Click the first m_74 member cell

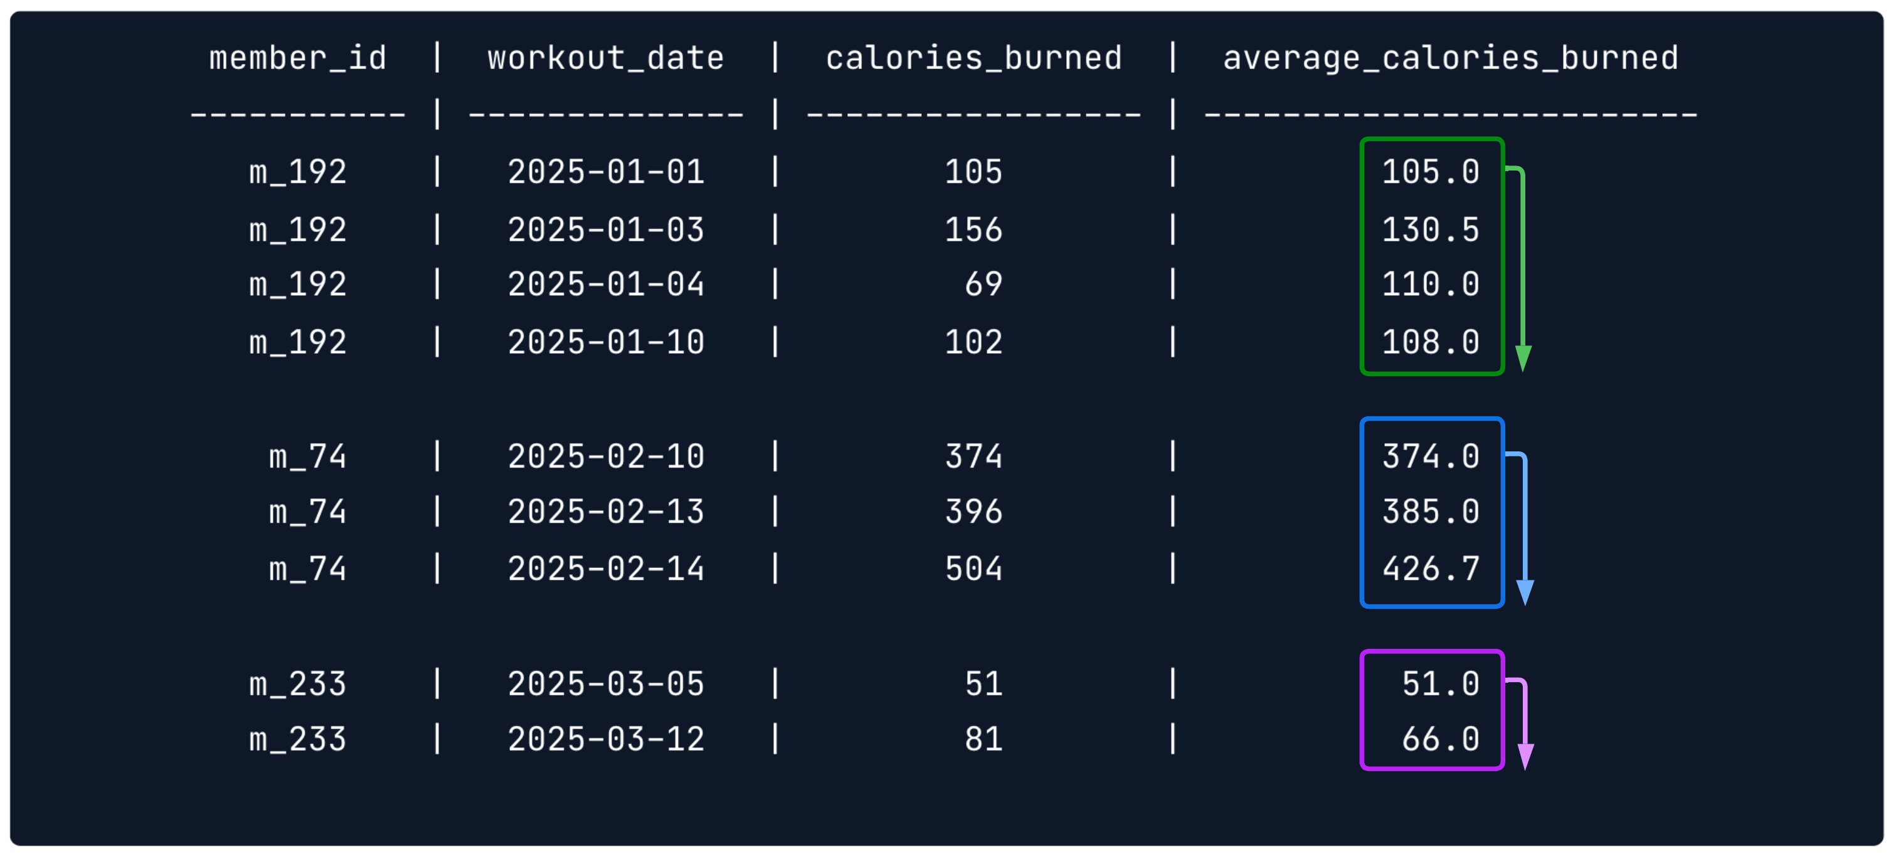(308, 456)
